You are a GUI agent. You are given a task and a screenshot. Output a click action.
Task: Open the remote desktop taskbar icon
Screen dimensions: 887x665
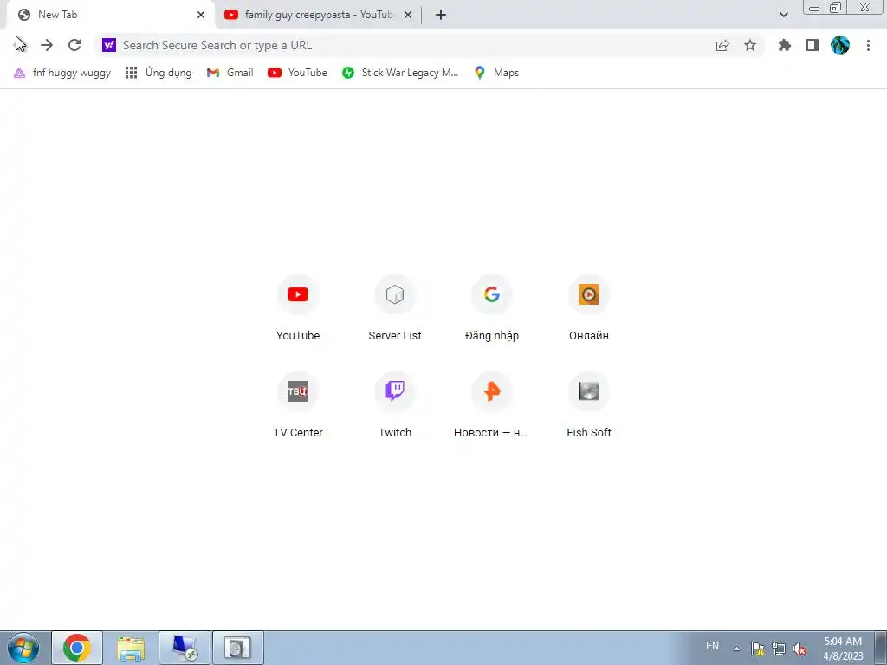click(x=185, y=648)
